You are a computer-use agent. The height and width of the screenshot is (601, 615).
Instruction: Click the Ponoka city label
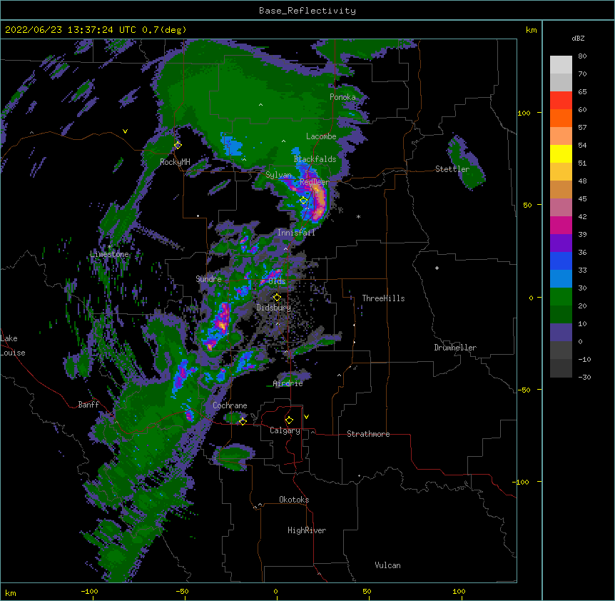point(342,97)
